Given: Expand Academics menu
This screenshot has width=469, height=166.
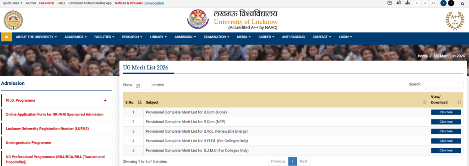Looking at the screenshot, I should coord(76,37).
